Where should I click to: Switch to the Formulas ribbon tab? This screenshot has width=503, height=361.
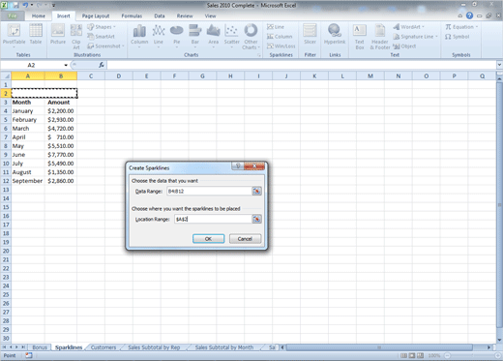[x=132, y=15]
